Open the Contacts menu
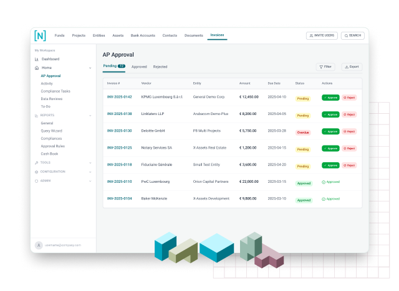Image resolution: width=399 pixels, height=291 pixels. 170,35
